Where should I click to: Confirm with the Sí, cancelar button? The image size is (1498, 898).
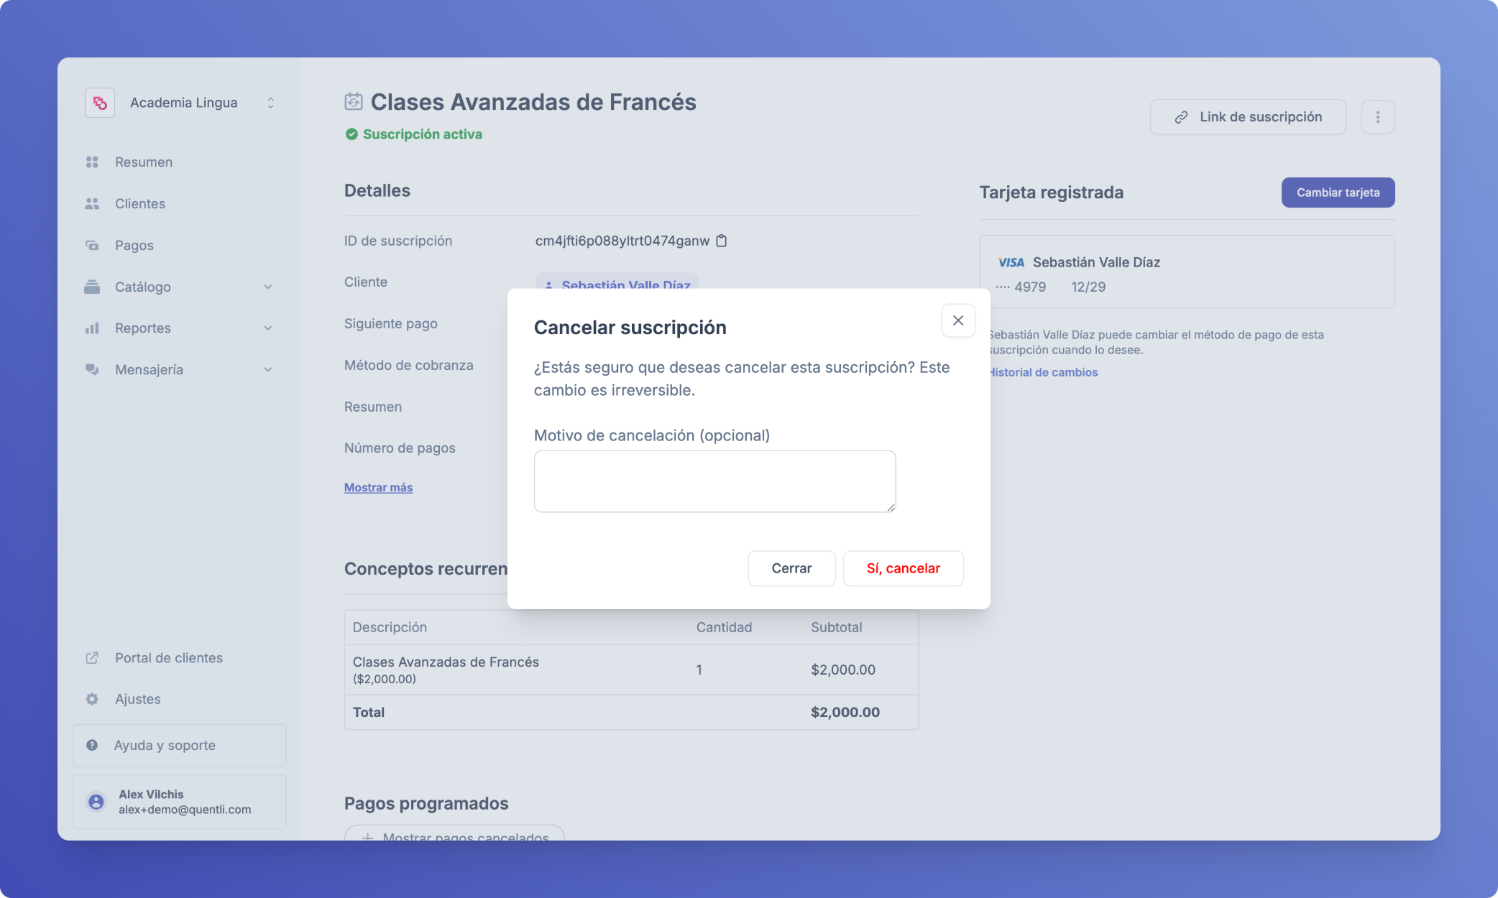coord(903,568)
